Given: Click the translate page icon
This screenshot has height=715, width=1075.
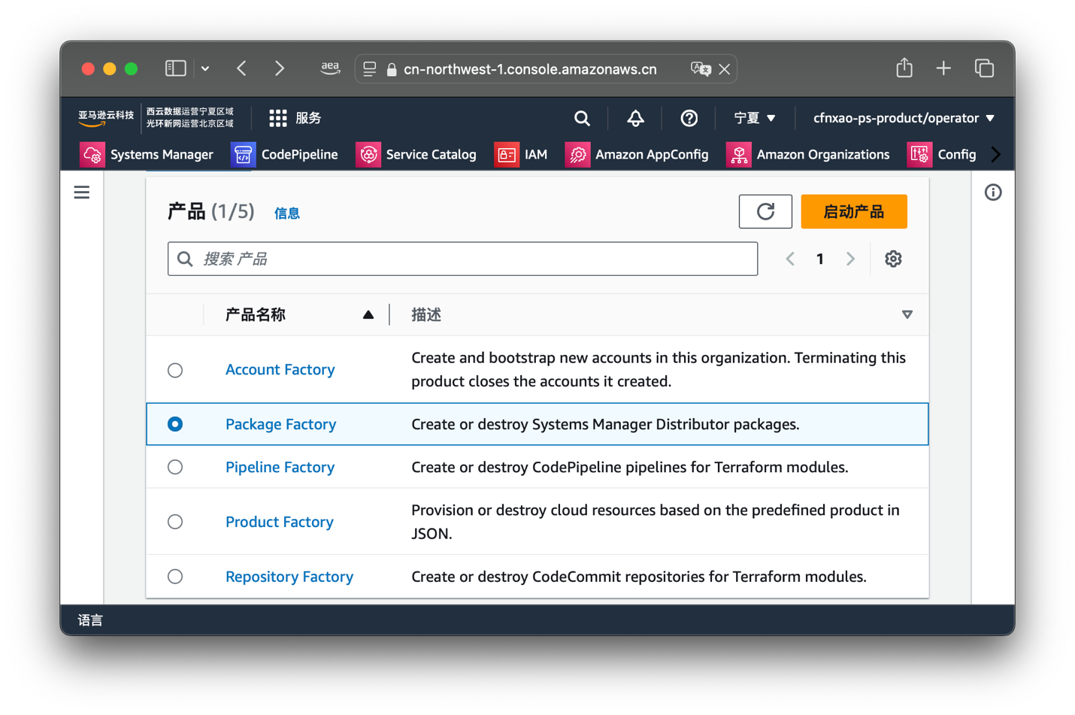Looking at the screenshot, I should [x=701, y=69].
